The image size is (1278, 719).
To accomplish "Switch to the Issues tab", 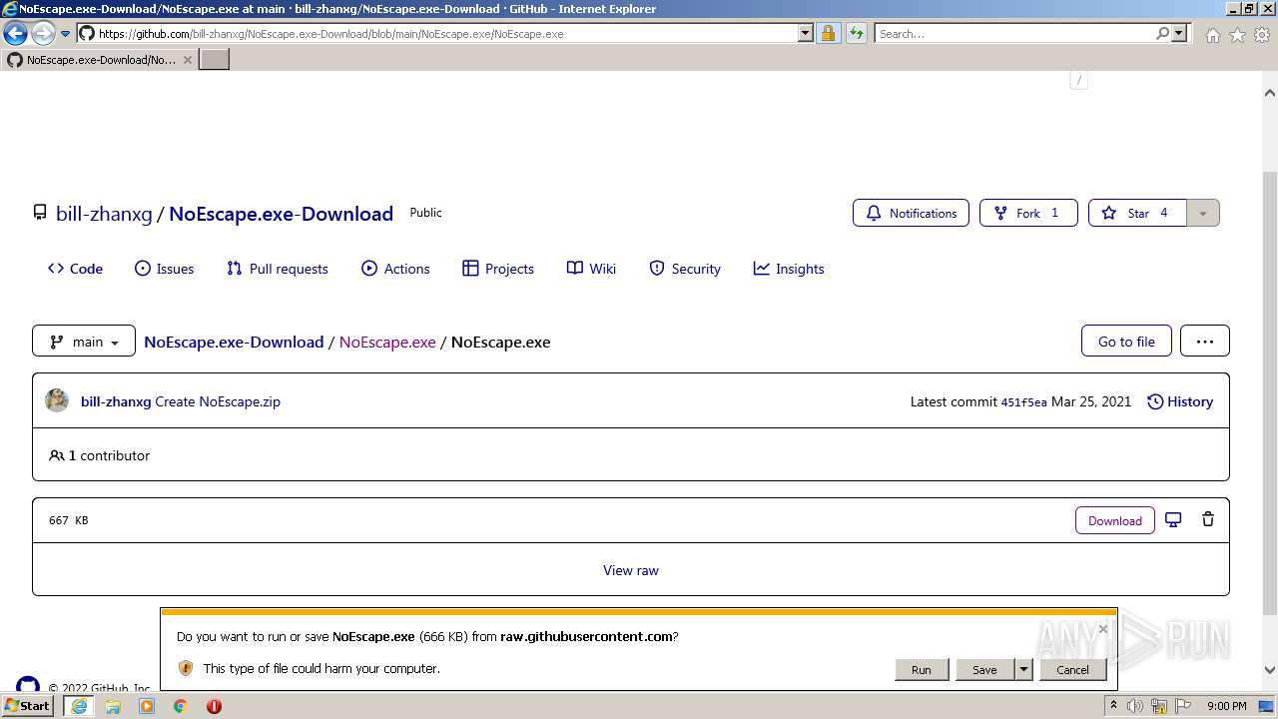I will [164, 269].
